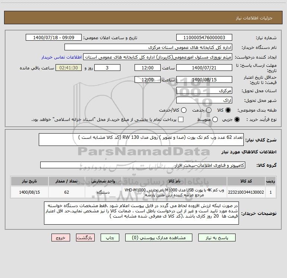The height and width of the screenshot is (278, 287).
Task: Click general need description text box
Action: pos(141,140)
